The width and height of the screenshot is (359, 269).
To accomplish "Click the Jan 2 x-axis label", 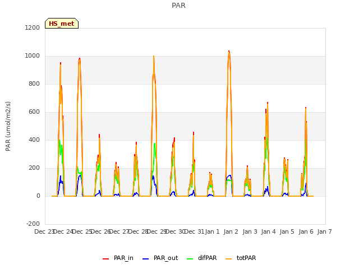I will (231, 231).
